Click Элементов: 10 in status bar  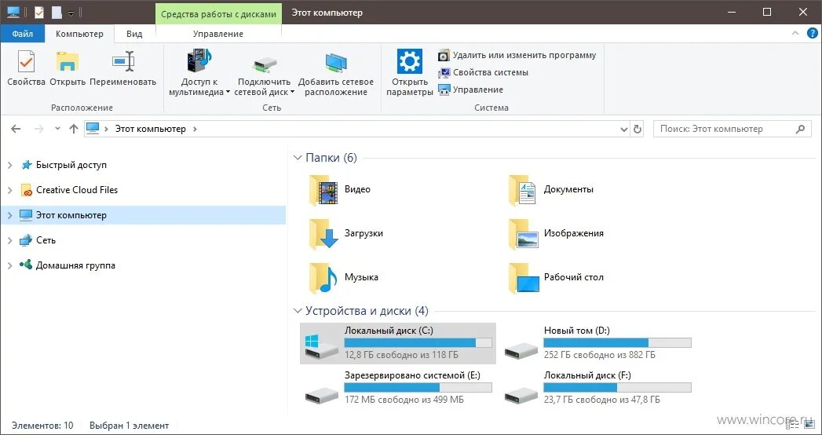(x=43, y=426)
